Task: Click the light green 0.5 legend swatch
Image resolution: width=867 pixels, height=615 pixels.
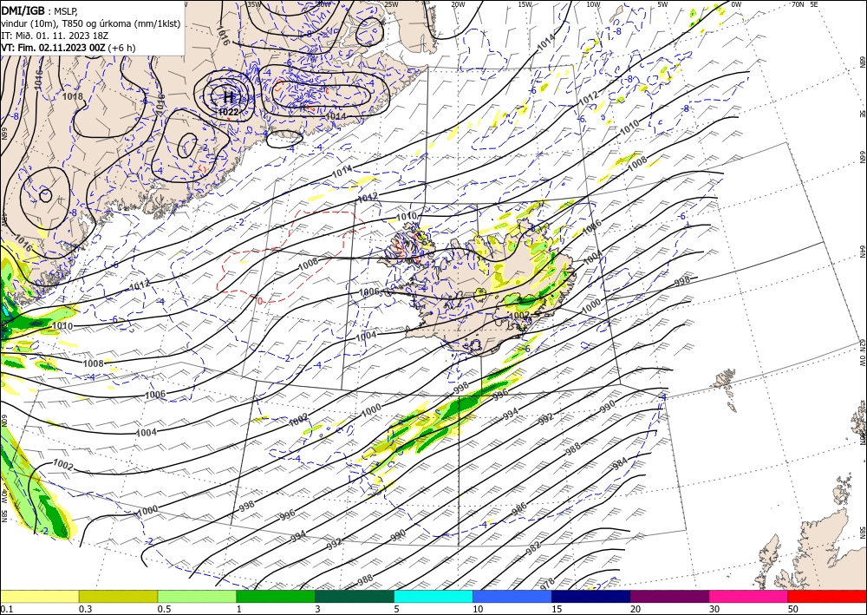Action: pyautogui.click(x=197, y=596)
